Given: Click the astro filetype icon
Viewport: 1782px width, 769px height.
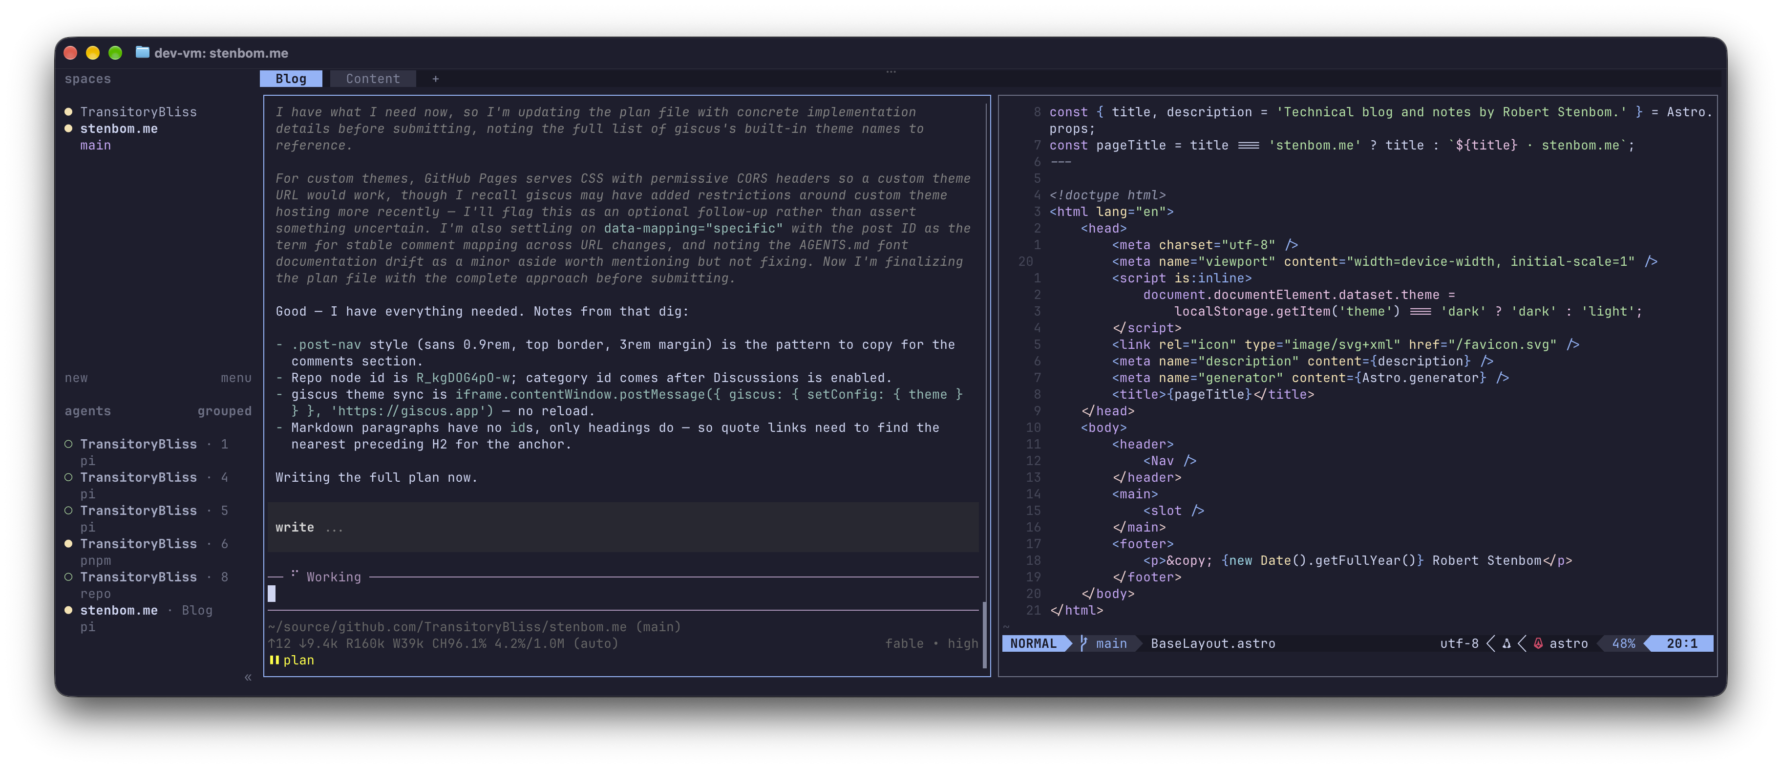Looking at the screenshot, I should click(1538, 644).
